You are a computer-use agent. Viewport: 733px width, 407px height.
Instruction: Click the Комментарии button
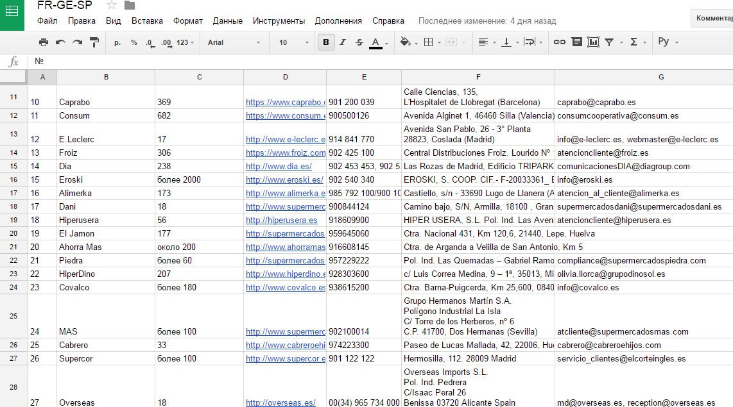click(x=712, y=18)
